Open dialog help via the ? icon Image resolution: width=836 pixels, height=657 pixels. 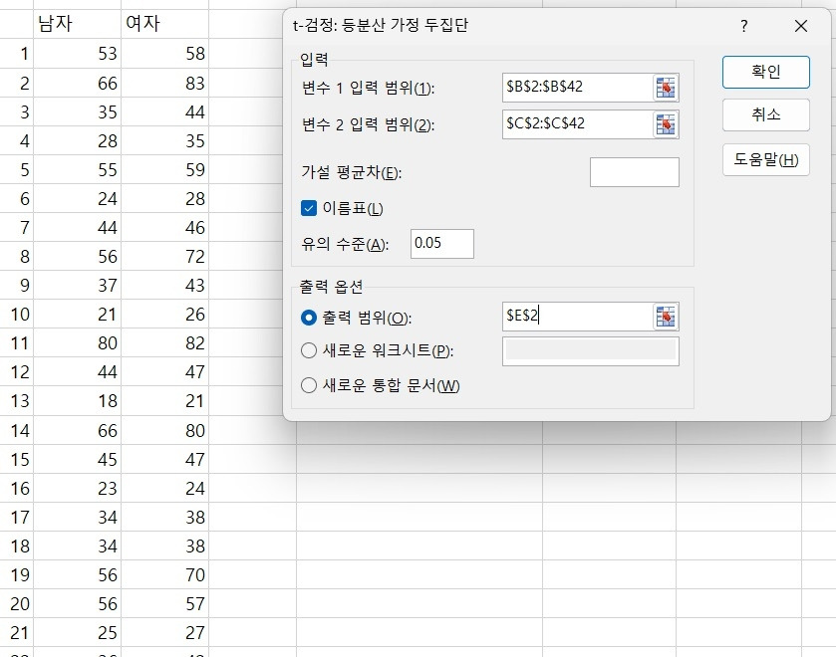click(742, 27)
